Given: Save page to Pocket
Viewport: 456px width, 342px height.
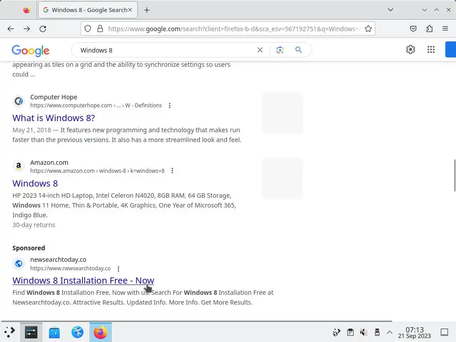Looking at the screenshot, I should (413, 28).
